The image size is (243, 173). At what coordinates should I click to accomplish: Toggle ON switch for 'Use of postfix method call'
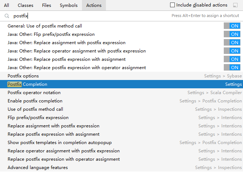click(x=232, y=26)
